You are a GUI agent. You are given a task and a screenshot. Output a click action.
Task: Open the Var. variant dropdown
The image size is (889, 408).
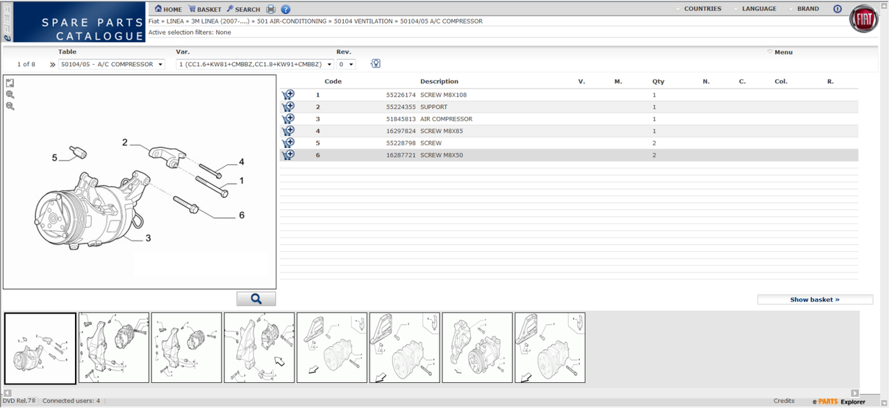pos(255,64)
